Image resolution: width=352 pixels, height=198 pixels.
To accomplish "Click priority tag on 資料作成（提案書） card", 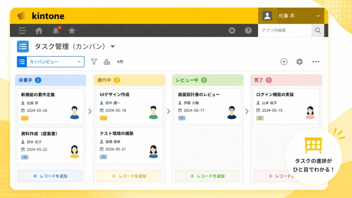I will [x=25, y=157].
